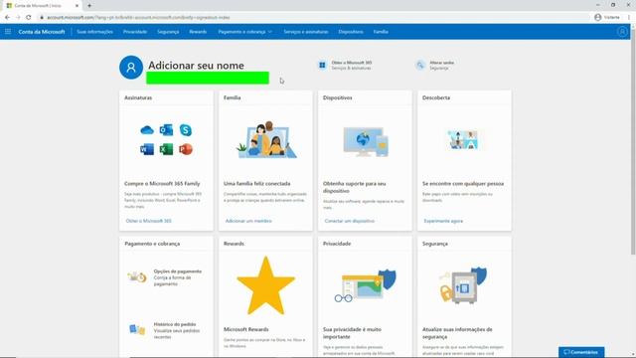Open a new browser tab
This screenshot has width=636, height=358.
pyautogui.click(x=89, y=6)
